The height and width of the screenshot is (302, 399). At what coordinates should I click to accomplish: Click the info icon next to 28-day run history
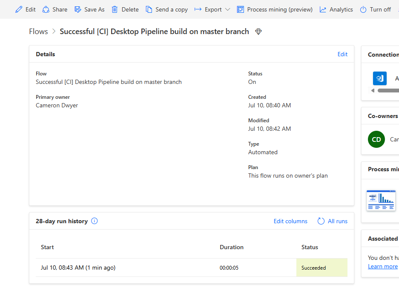95,221
